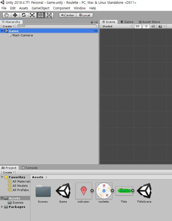Screen dimensions: 172x221
Task: Select Assets folder in project tree
Action: pyautogui.click(x=14, y=198)
